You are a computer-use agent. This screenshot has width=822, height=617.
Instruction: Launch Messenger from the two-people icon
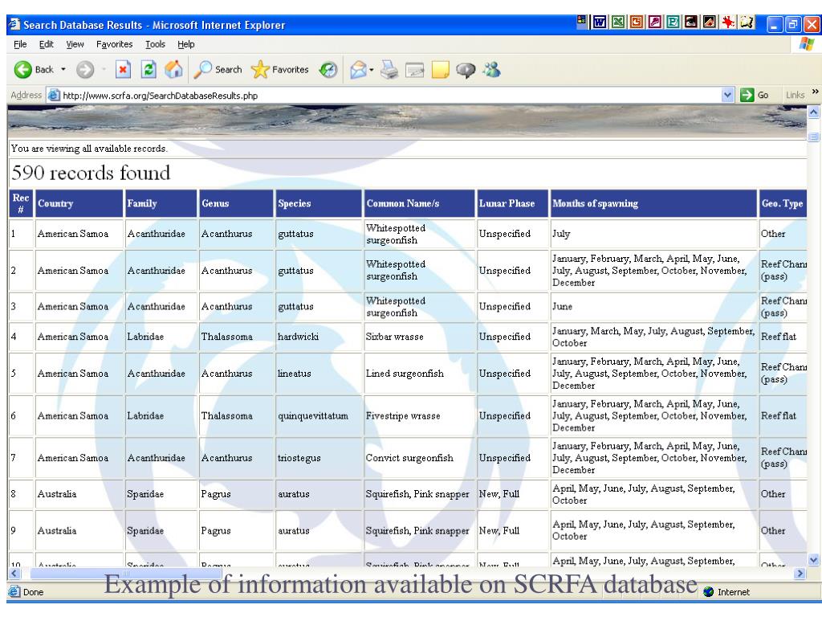click(x=492, y=69)
